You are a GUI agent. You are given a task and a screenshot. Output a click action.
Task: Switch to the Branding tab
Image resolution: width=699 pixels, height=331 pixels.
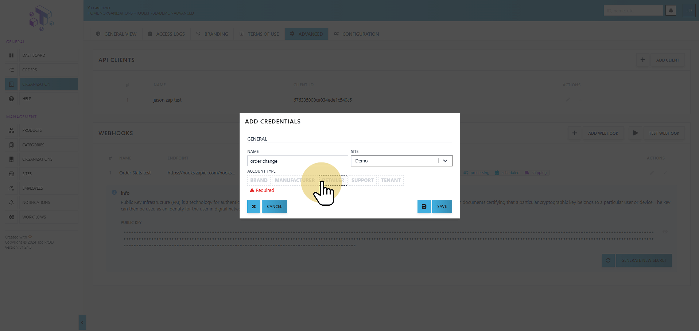[212, 34]
